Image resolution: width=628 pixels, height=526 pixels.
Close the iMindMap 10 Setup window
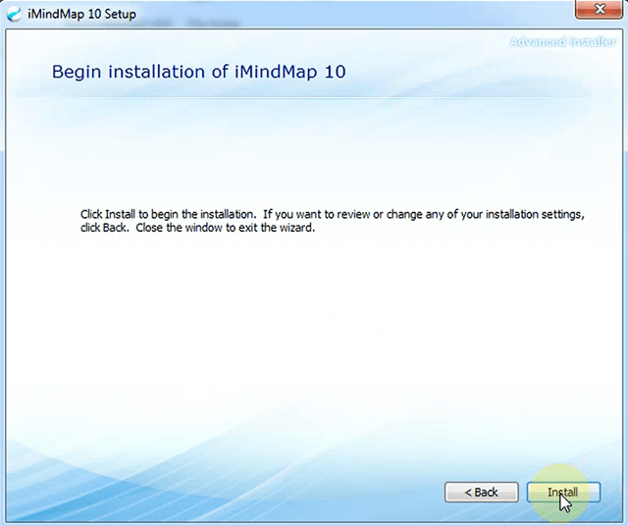click(600, 9)
